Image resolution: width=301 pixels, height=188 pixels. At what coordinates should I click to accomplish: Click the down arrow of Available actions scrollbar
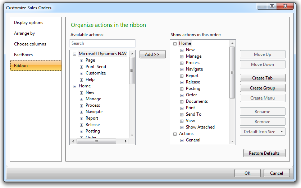click(132, 135)
